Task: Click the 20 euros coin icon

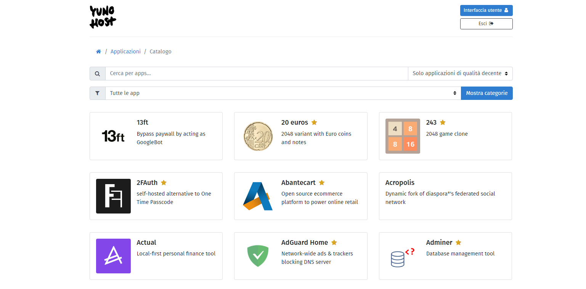Action: click(258, 136)
